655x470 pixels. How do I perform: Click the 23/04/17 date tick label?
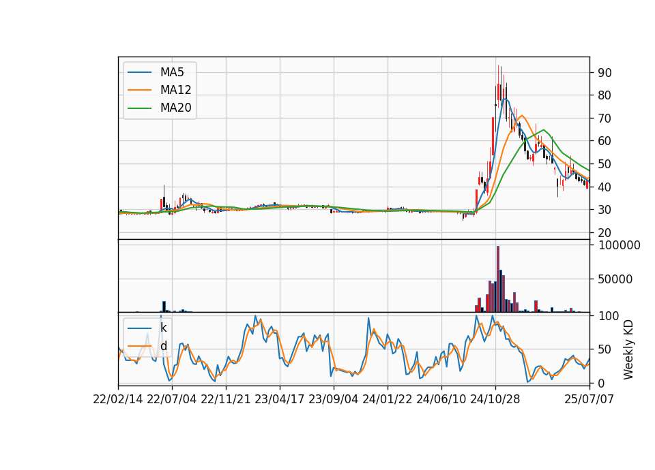point(280,399)
